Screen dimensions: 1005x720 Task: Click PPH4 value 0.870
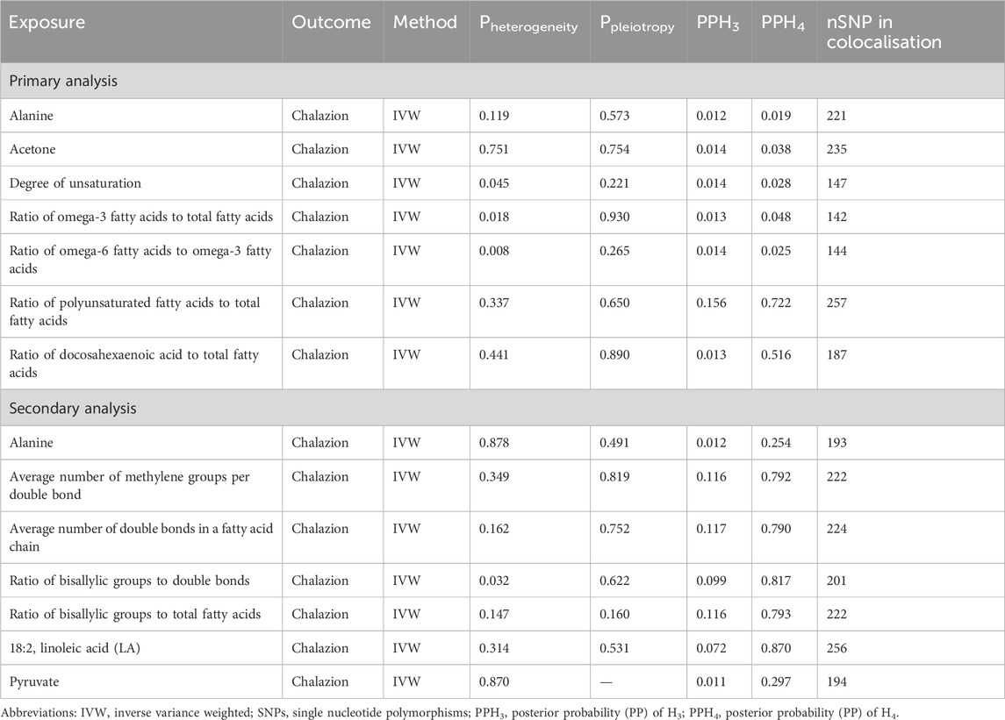776,648
